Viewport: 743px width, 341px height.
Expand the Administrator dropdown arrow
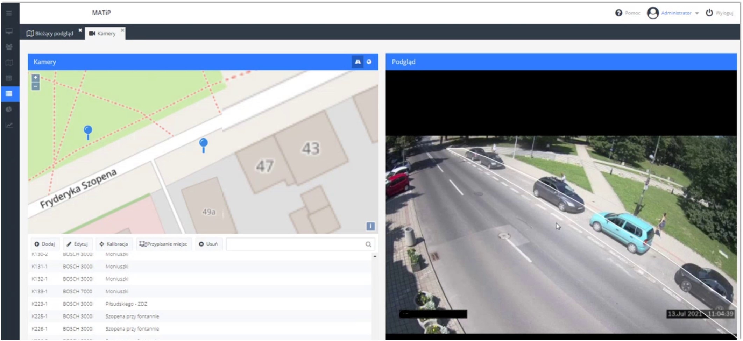pyautogui.click(x=697, y=13)
